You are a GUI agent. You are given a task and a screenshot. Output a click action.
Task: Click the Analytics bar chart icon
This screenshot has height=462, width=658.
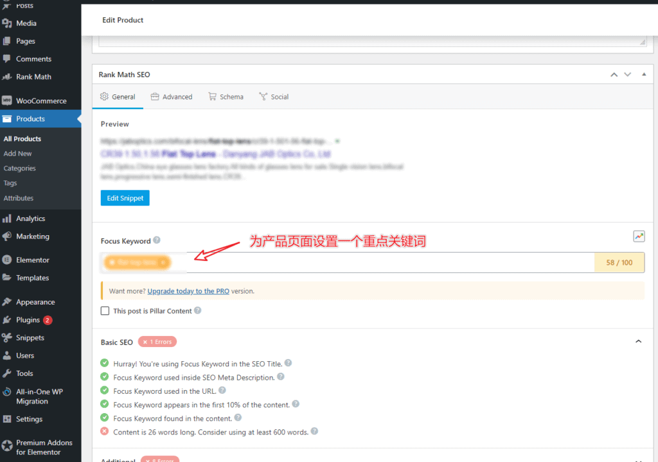point(6,218)
